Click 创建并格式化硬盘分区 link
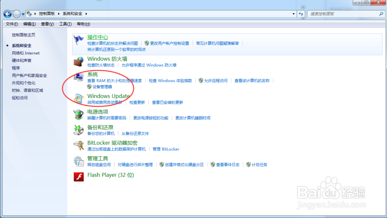 184,165
